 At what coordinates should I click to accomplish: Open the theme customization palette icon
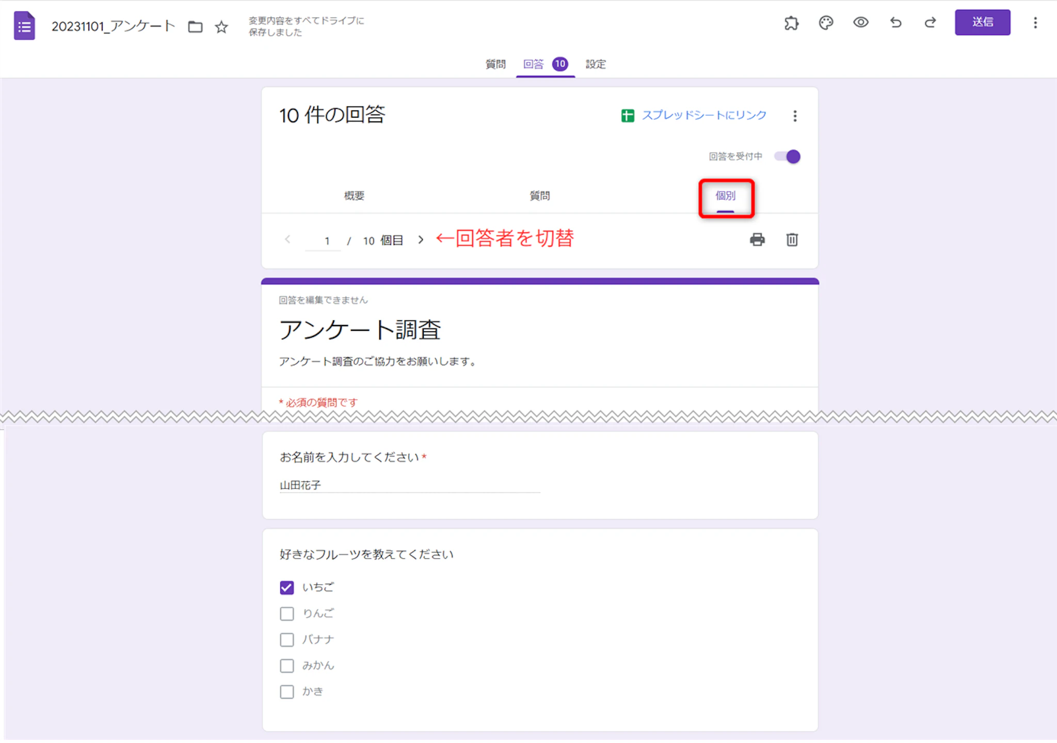[x=826, y=23]
